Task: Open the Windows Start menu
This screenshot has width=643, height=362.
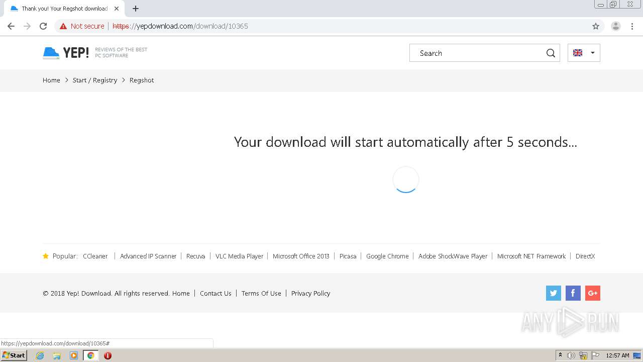Action: coord(14,355)
